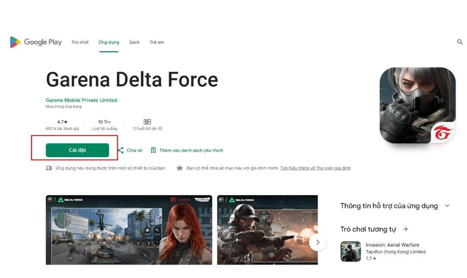
Task: Click the 3,5 star rating of Invasion
Action: click(371, 258)
